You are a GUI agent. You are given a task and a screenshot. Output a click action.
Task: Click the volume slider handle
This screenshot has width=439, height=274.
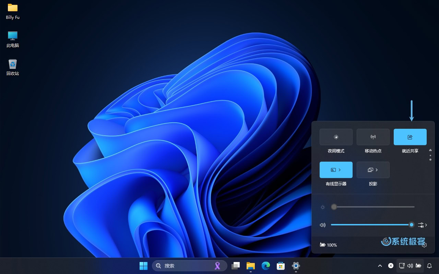[411, 225]
